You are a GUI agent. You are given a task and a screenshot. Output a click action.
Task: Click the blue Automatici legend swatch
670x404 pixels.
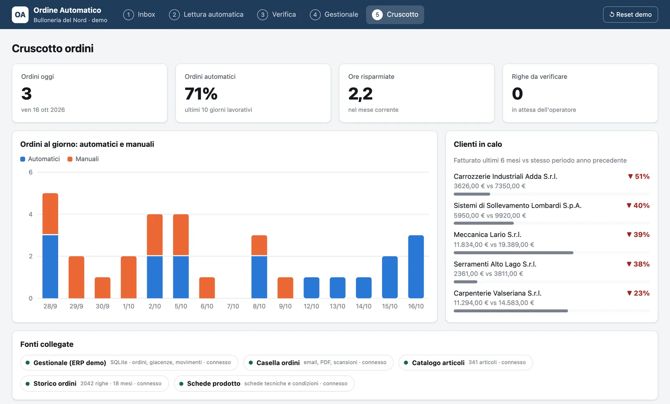pyautogui.click(x=23, y=159)
